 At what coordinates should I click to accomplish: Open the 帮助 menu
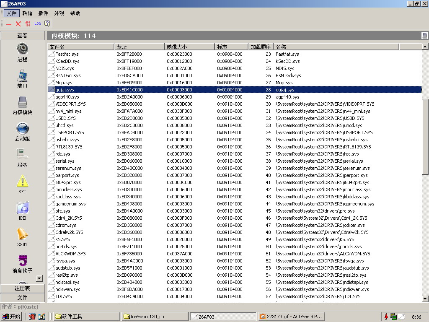75,13
